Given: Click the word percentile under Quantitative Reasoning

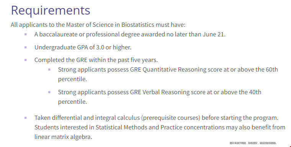Looking at the screenshot, I should (x=72, y=79).
